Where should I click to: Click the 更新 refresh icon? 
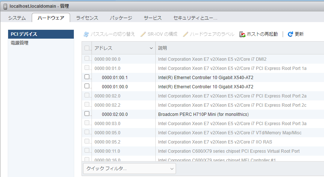pos(290,34)
